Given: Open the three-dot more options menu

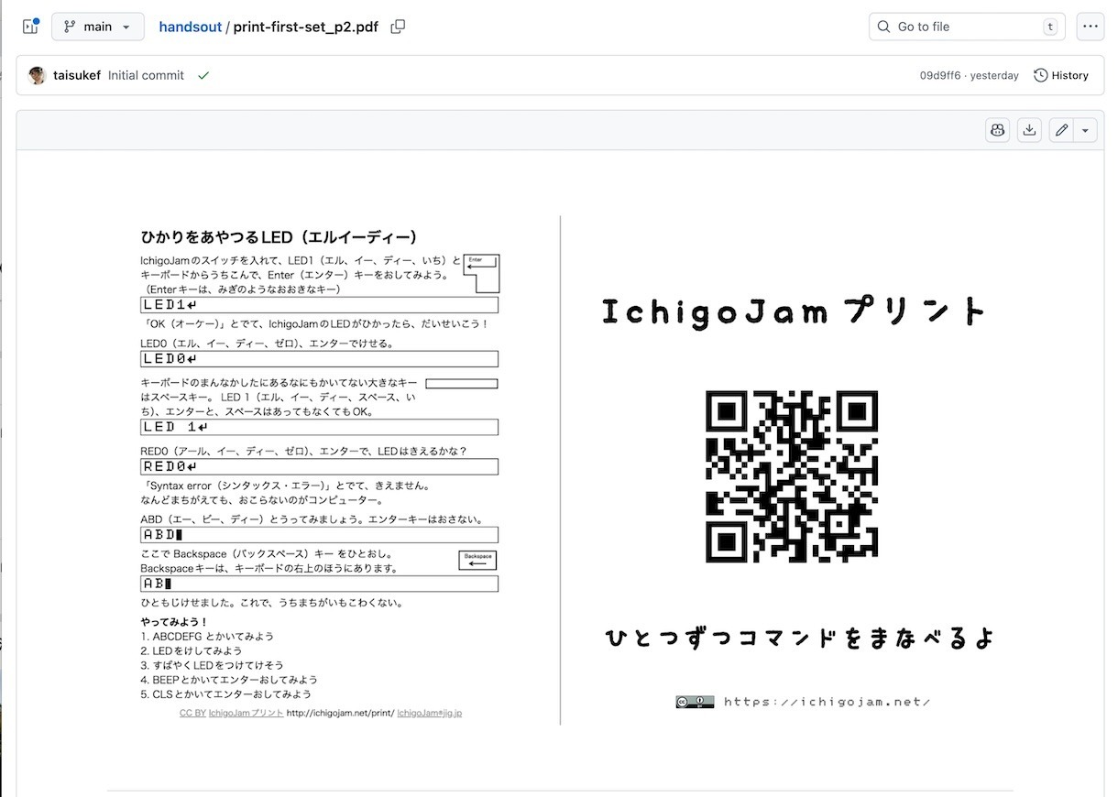Looking at the screenshot, I should [1090, 27].
